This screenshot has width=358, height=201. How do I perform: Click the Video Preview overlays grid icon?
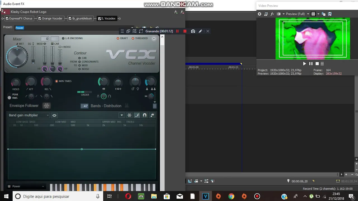313,14
